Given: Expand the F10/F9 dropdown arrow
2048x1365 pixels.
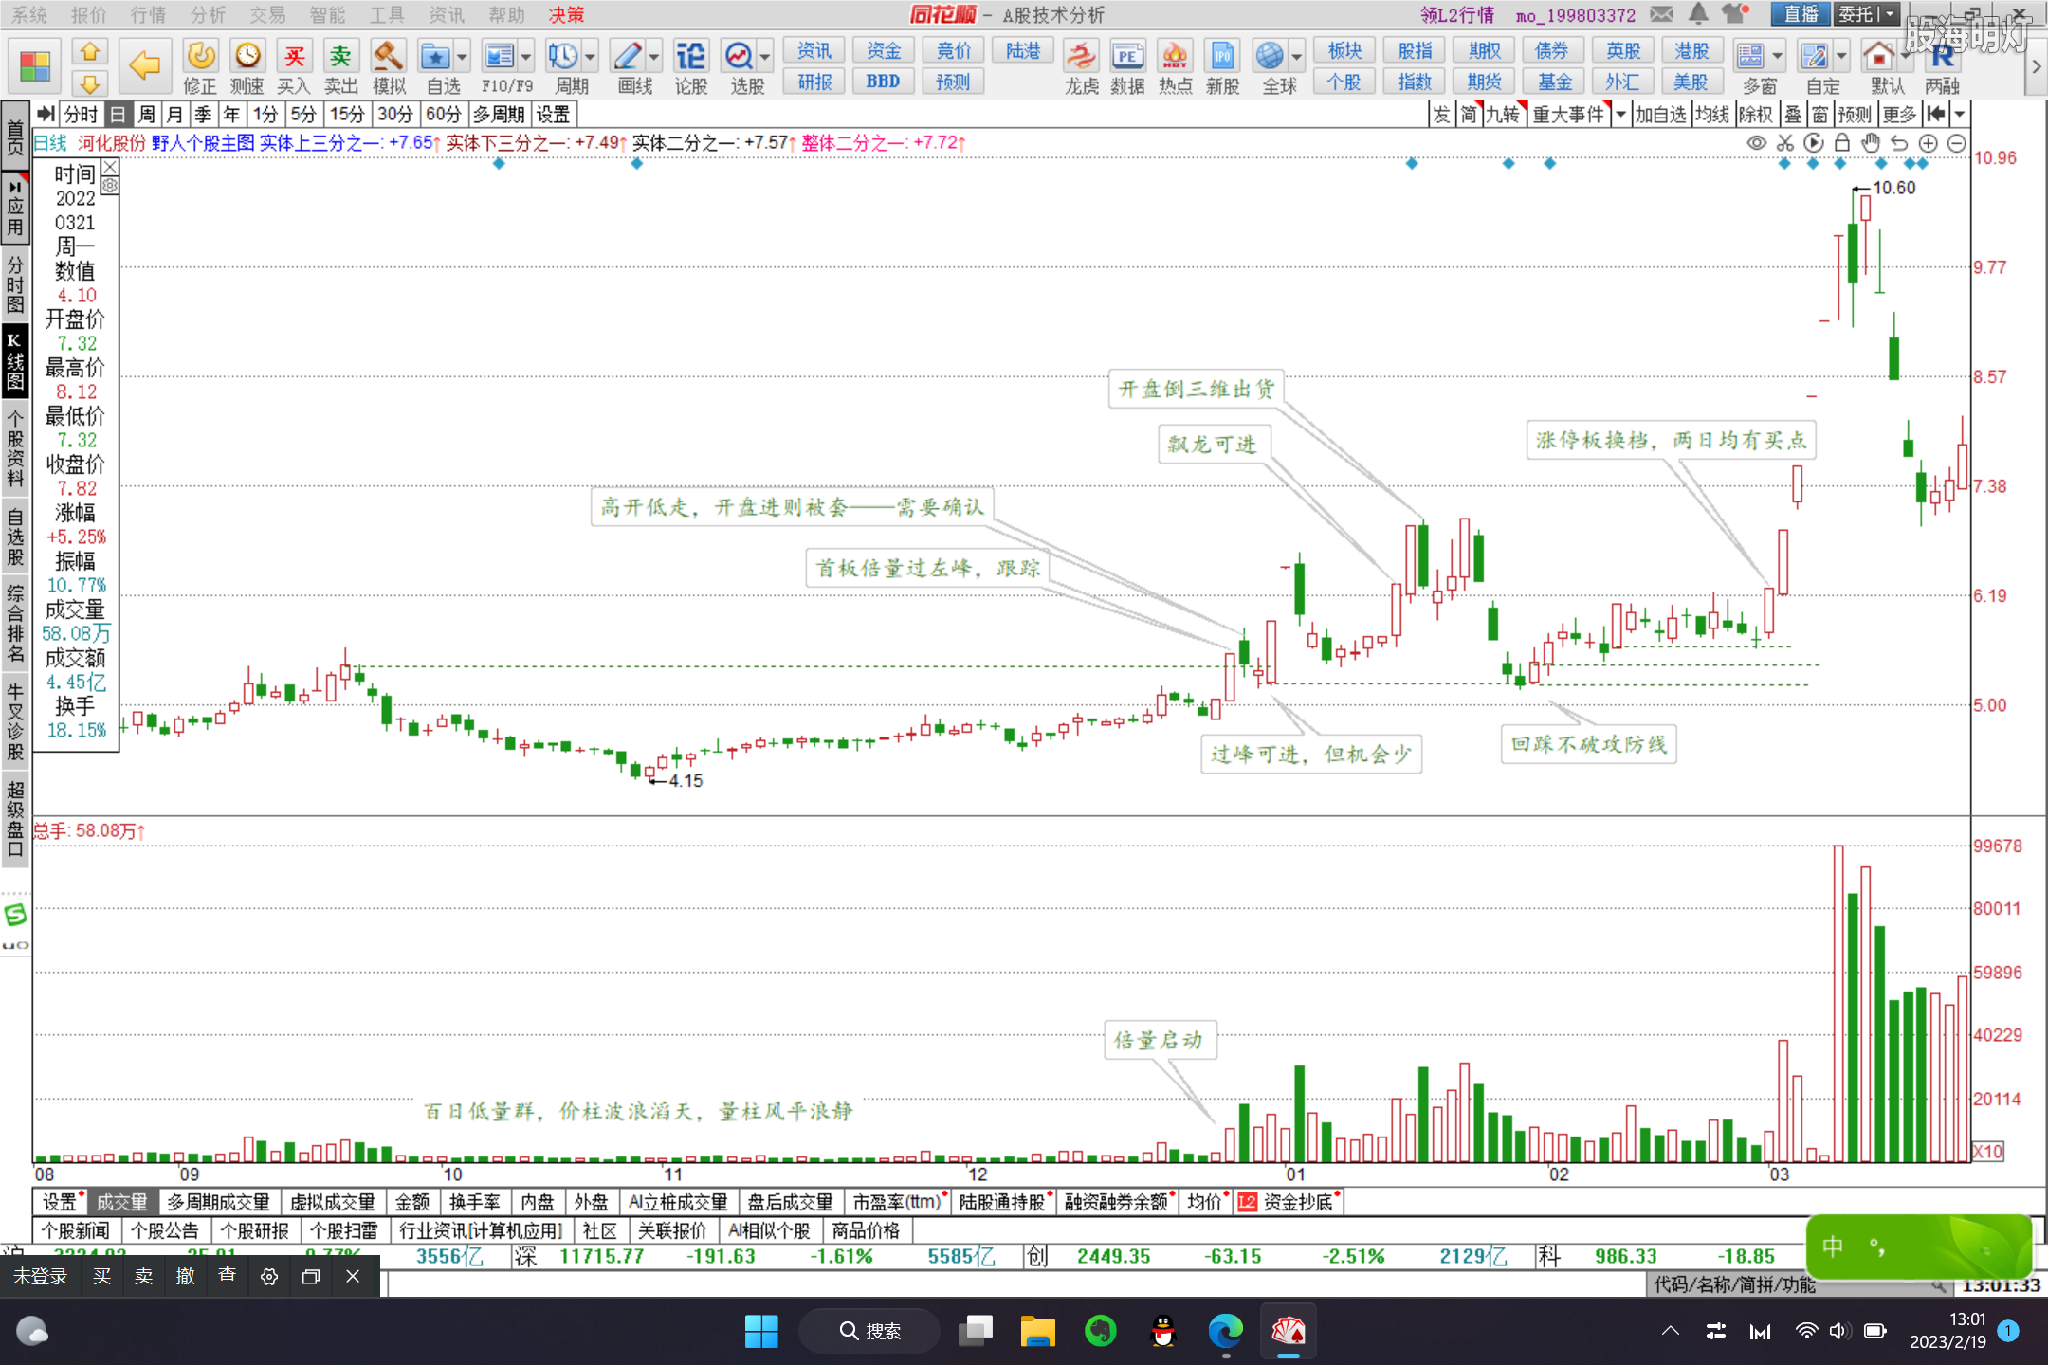Looking at the screenshot, I should [525, 57].
